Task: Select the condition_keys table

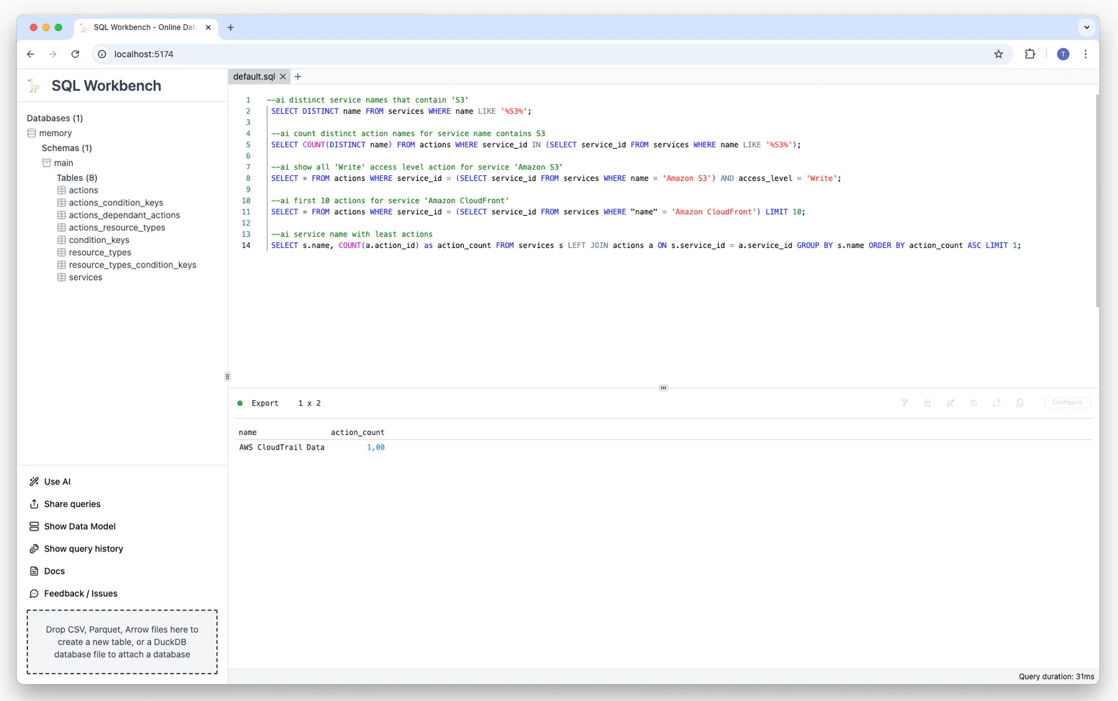Action: pyautogui.click(x=99, y=240)
